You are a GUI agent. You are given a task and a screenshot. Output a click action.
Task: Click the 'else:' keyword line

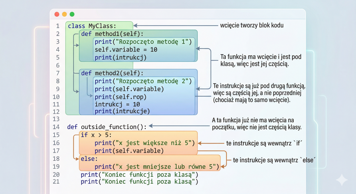(x=89, y=159)
